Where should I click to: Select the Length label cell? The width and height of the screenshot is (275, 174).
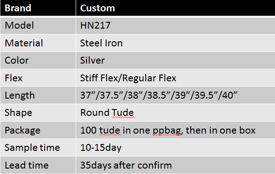point(38,95)
